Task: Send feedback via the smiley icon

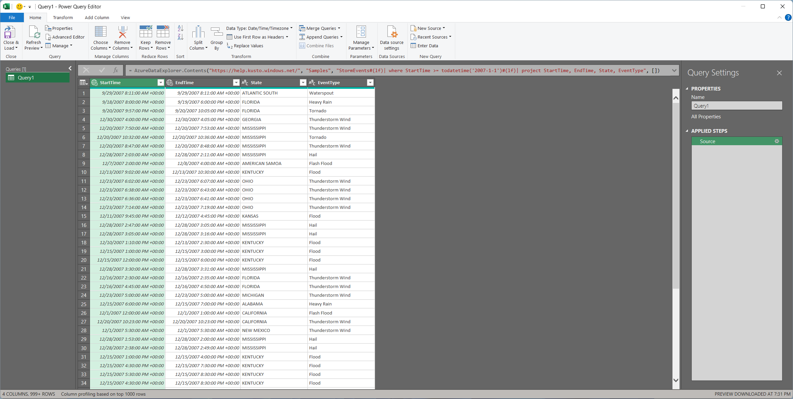Action: (19, 7)
